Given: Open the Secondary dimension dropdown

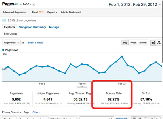Looking at the screenshot, I should [33, 118].
